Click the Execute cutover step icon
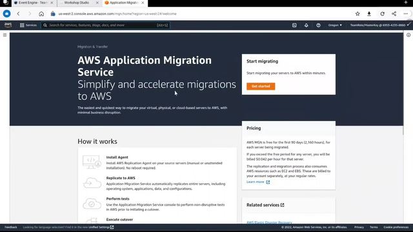This screenshot has width=413, height=232. pos(92,220)
